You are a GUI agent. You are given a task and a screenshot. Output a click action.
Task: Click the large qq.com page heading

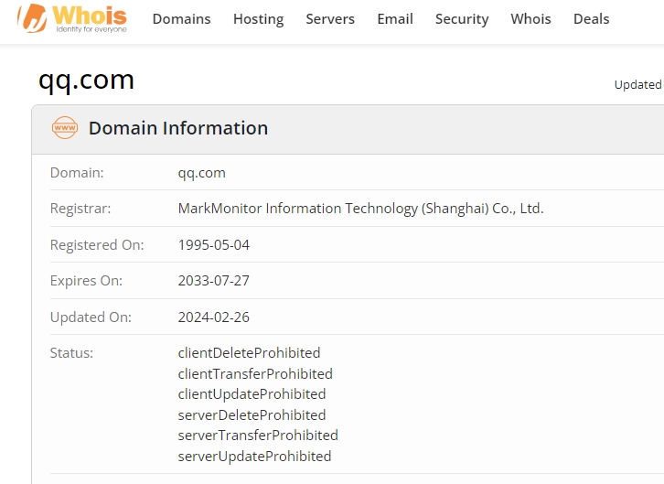pyautogui.click(x=86, y=81)
